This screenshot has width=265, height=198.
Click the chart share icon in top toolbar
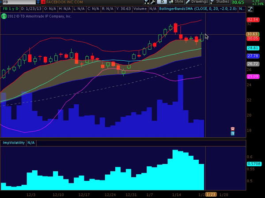146,2
